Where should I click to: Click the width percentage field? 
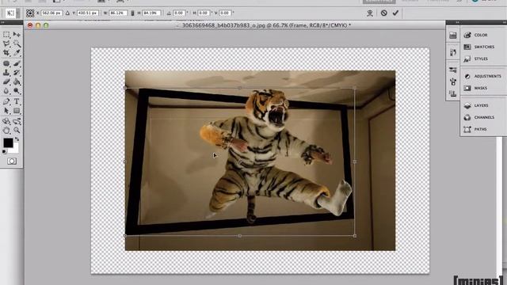118,13
